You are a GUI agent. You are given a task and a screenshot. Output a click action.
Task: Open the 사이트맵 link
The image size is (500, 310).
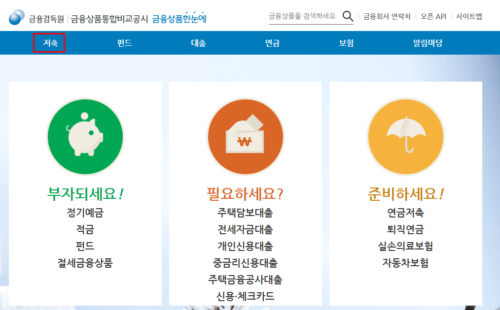coord(469,16)
